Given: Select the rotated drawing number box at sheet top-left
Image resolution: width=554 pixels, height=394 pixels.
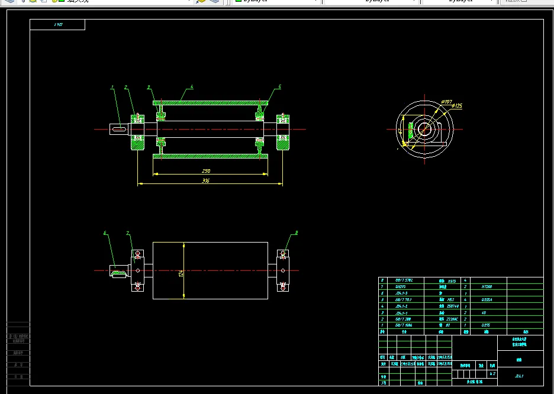Looking at the screenshot, I should (x=57, y=25).
